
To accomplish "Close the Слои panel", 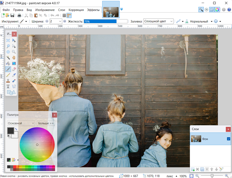I will [x=228, y=129].
